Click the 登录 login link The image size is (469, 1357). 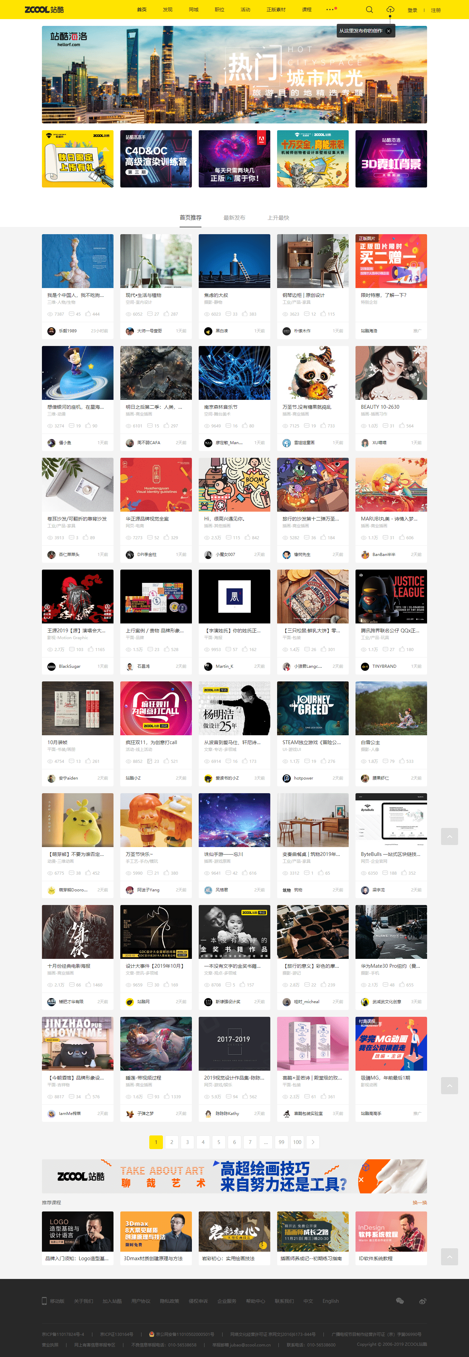click(x=412, y=10)
